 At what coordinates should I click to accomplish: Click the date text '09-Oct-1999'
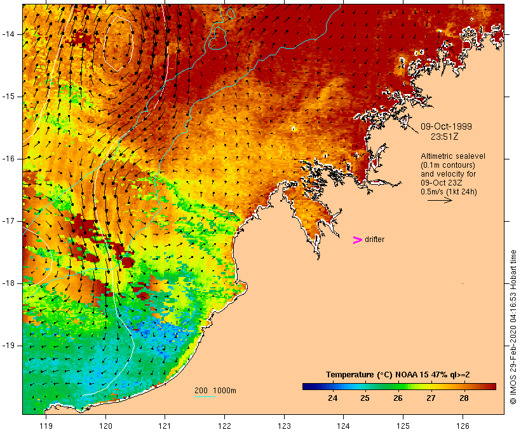pyautogui.click(x=446, y=126)
